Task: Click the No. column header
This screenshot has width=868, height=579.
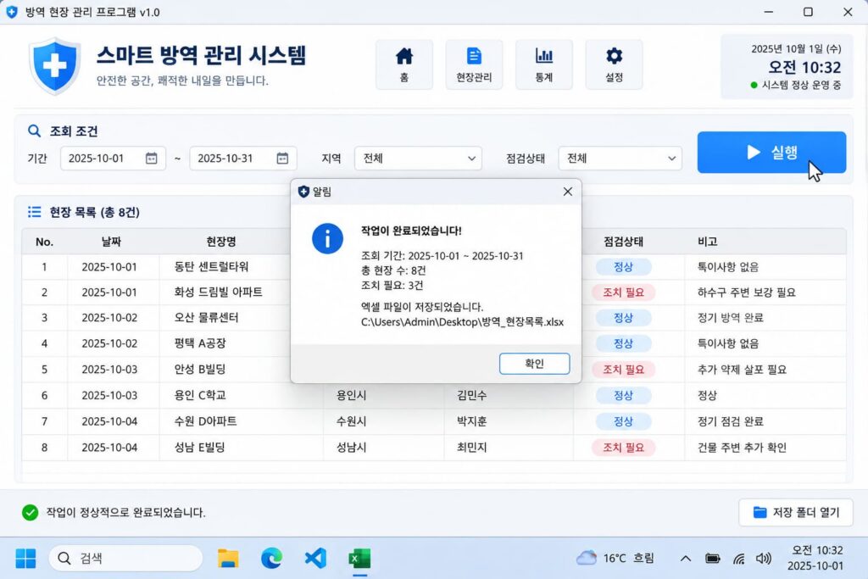Action: pyautogui.click(x=44, y=242)
